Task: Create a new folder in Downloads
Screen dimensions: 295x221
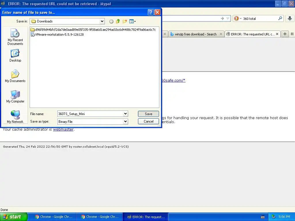Action: [x=125, y=21]
